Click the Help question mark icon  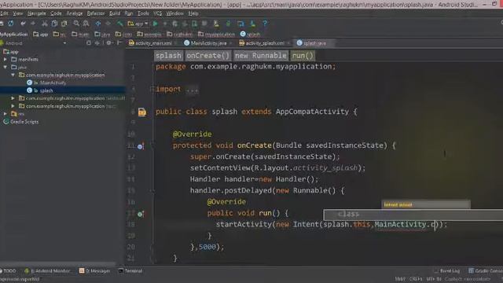coord(265,24)
